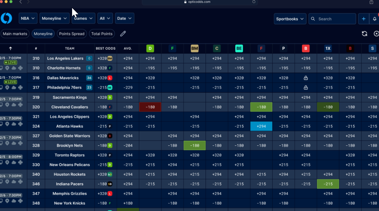Click the 1X sportsbook header icon
This screenshot has width=379, height=211.
328,49
